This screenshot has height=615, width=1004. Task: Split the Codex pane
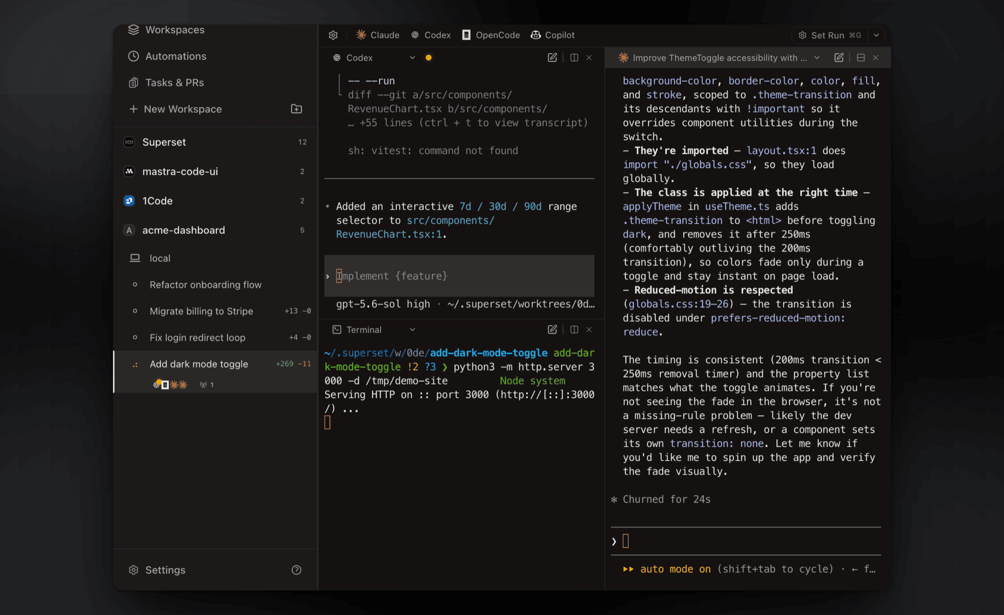(x=574, y=58)
